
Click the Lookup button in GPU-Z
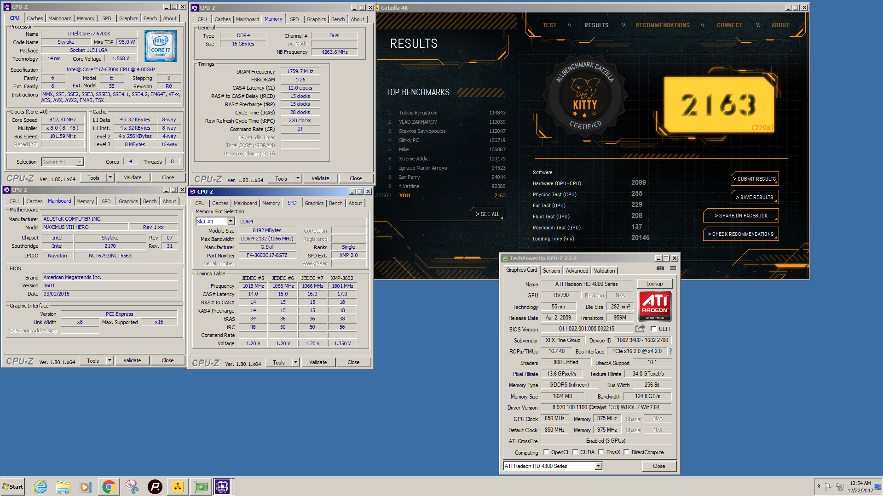tap(654, 284)
